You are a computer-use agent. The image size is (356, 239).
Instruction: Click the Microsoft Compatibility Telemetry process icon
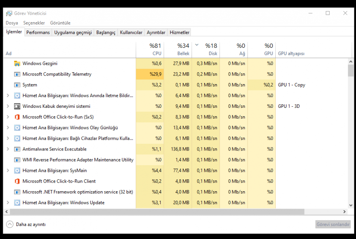click(x=17, y=74)
